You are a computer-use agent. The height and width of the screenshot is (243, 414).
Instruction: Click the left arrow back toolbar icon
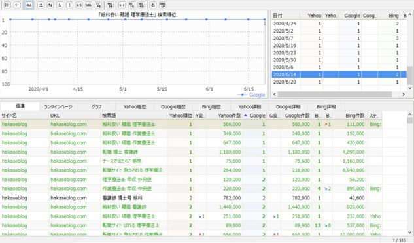17,5
